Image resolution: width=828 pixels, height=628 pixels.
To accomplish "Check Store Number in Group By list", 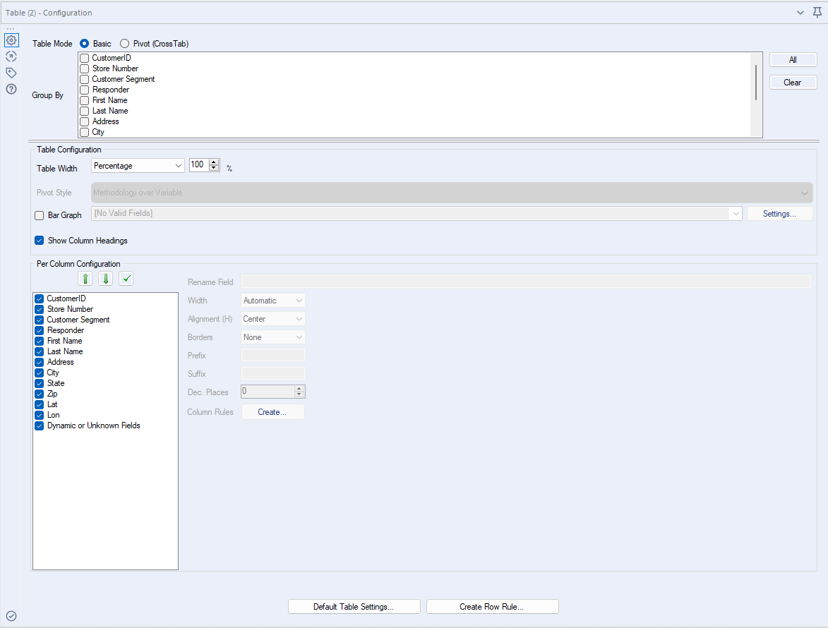I will click(85, 68).
